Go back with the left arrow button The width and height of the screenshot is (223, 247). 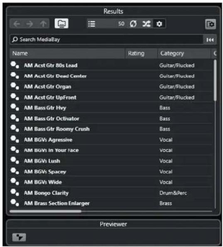pyautogui.click(x=17, y=24)
